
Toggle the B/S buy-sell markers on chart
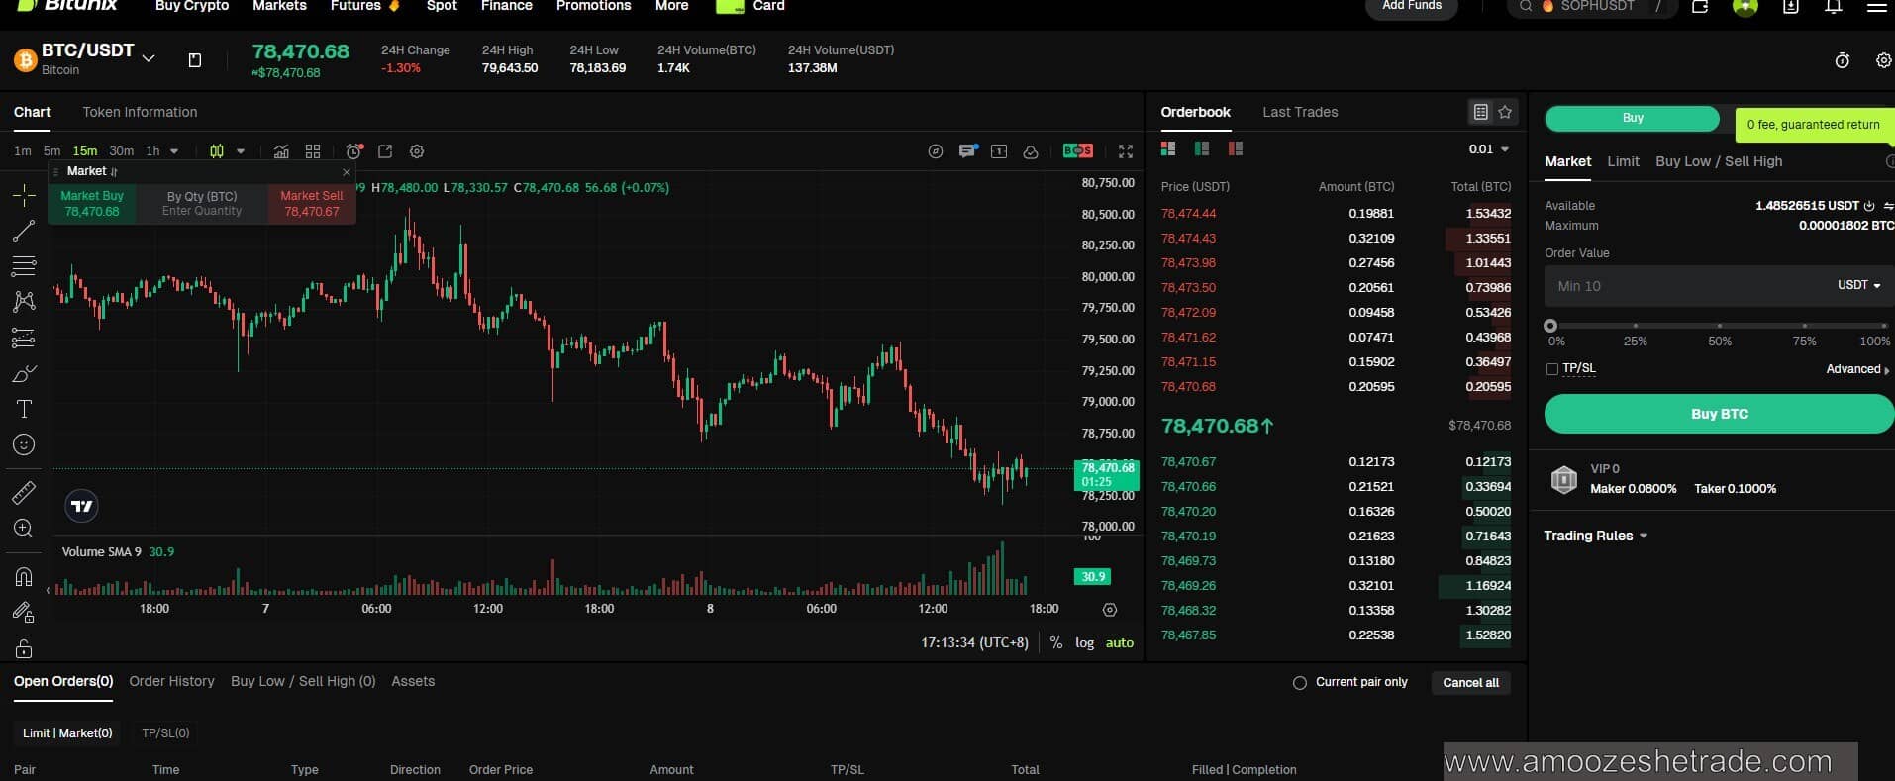point(1077,151)
